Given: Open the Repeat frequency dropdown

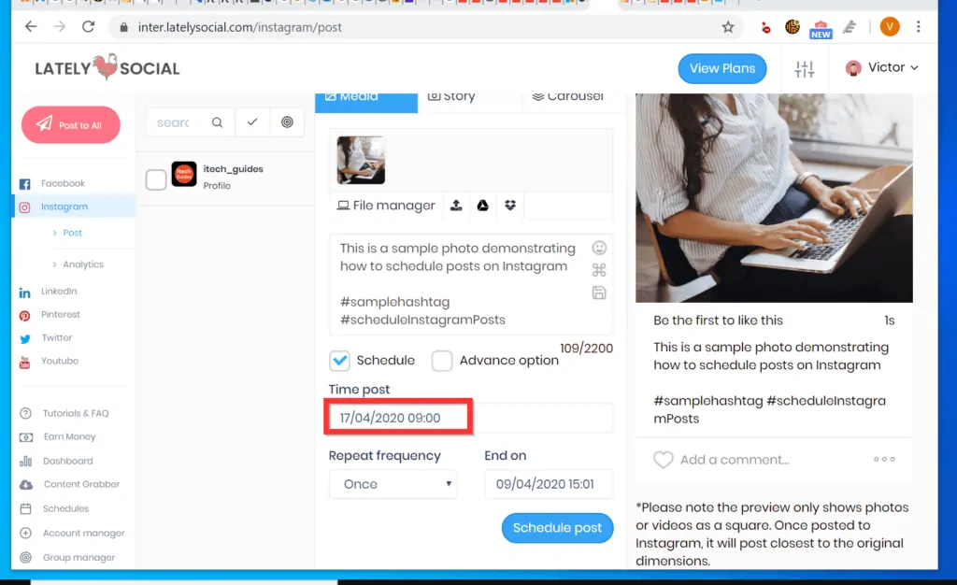Looking at the screenshot, I should tap(393, 484).
